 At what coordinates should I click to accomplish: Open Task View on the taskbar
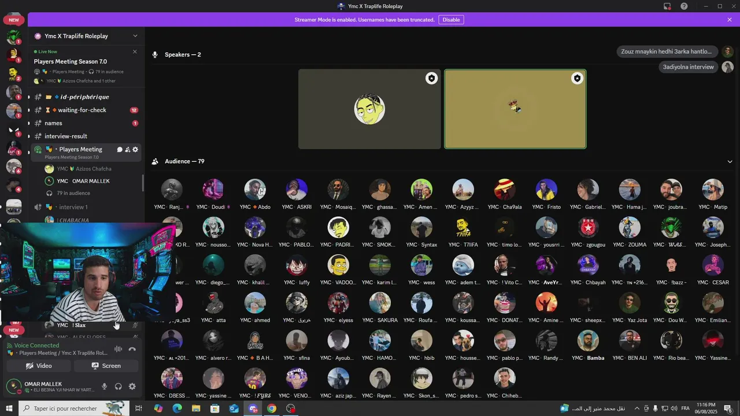139,408
